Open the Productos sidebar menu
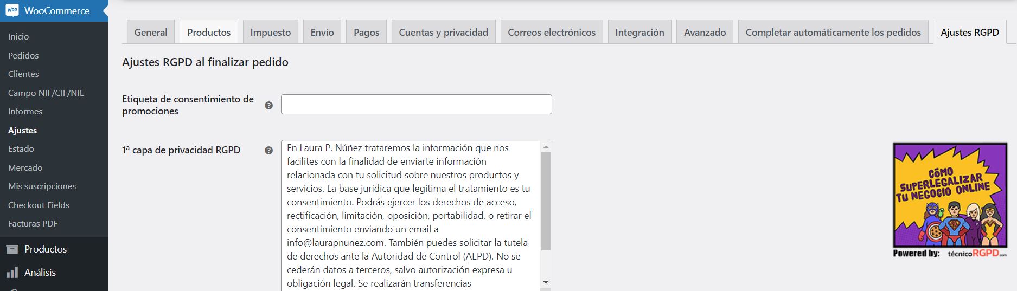Image resolution: width=1017 pixels, height=291 pixels. 54,249
